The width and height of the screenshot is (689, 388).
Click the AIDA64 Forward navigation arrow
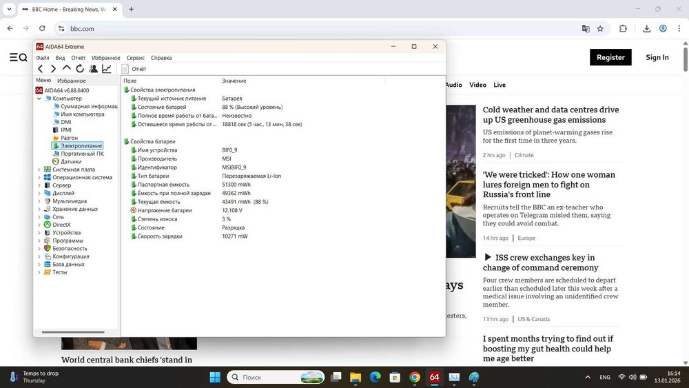[53, 68]
